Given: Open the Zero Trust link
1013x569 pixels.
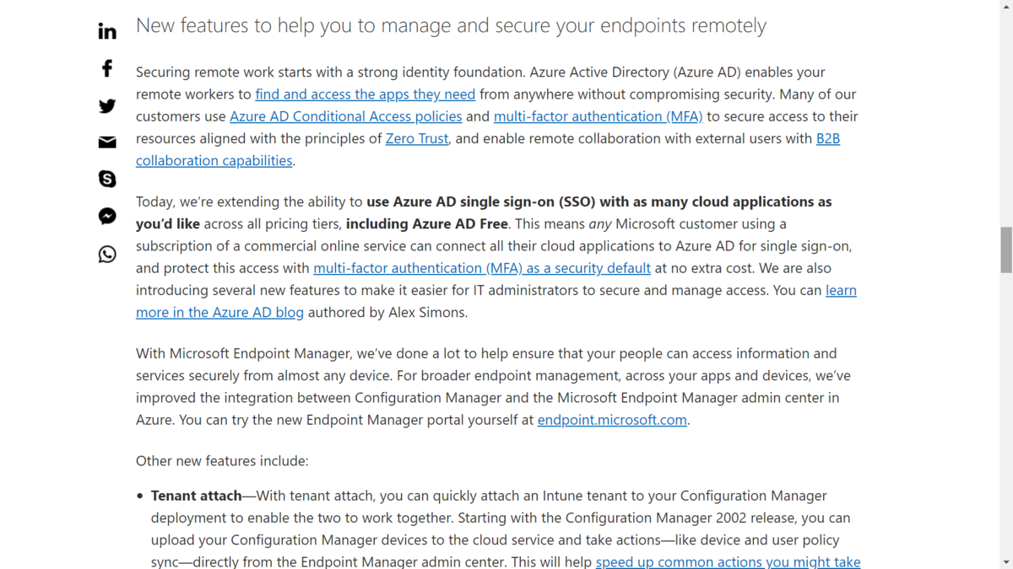Looking at the screenshot, I should click(x=417, y=138).
